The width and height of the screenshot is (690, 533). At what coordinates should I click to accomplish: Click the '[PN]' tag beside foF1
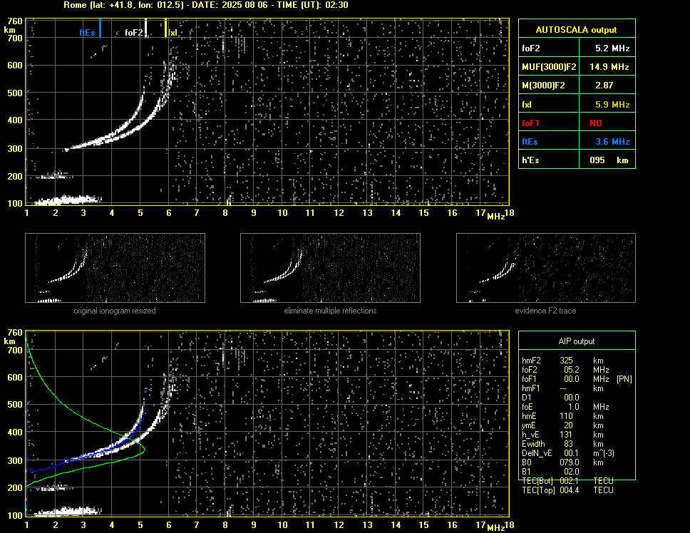point(624,379)
